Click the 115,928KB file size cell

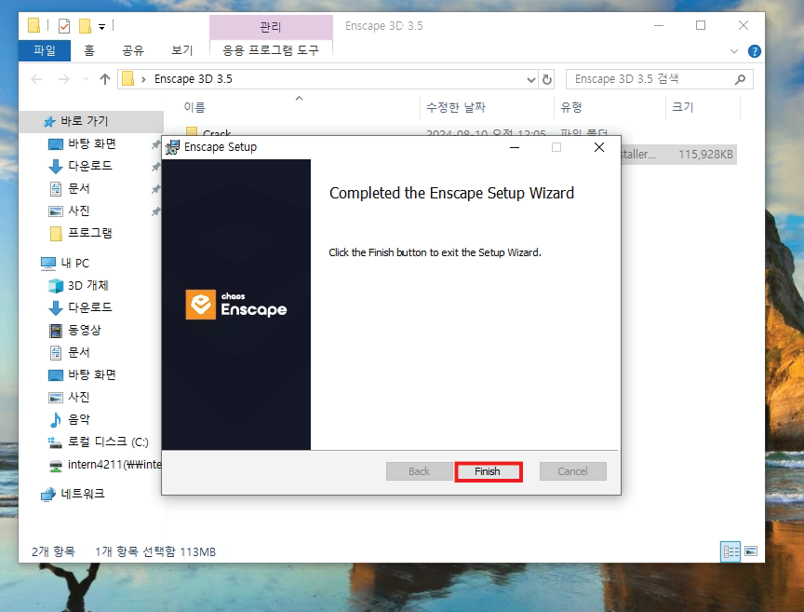point(705,155)
